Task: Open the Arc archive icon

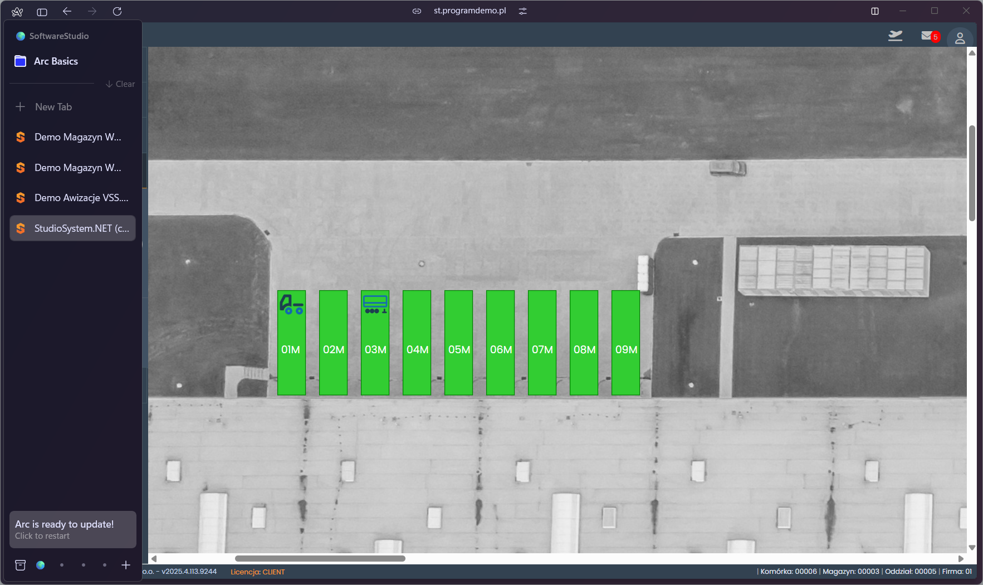Action: click(21, 565)
